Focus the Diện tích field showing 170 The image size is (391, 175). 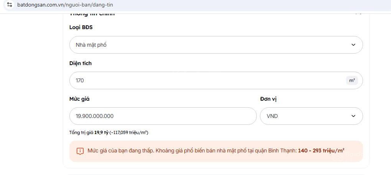pyautogui.click(x=207, y=80)
